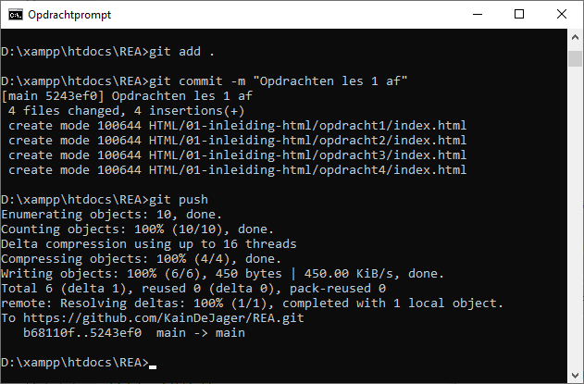Screen dimensions: 584x384
Task: Click the 'Writing objects: 100%' progress line
Action: point(223,273)
